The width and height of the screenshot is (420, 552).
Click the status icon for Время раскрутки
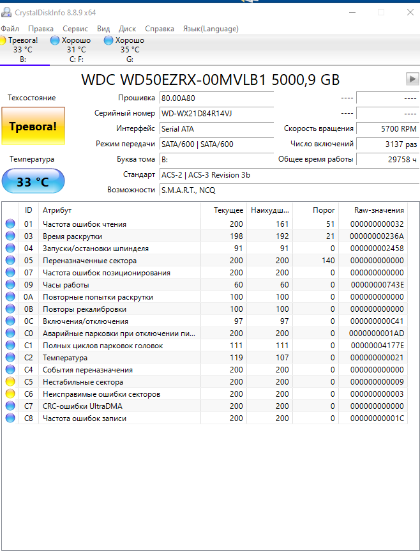click(10, 236)
